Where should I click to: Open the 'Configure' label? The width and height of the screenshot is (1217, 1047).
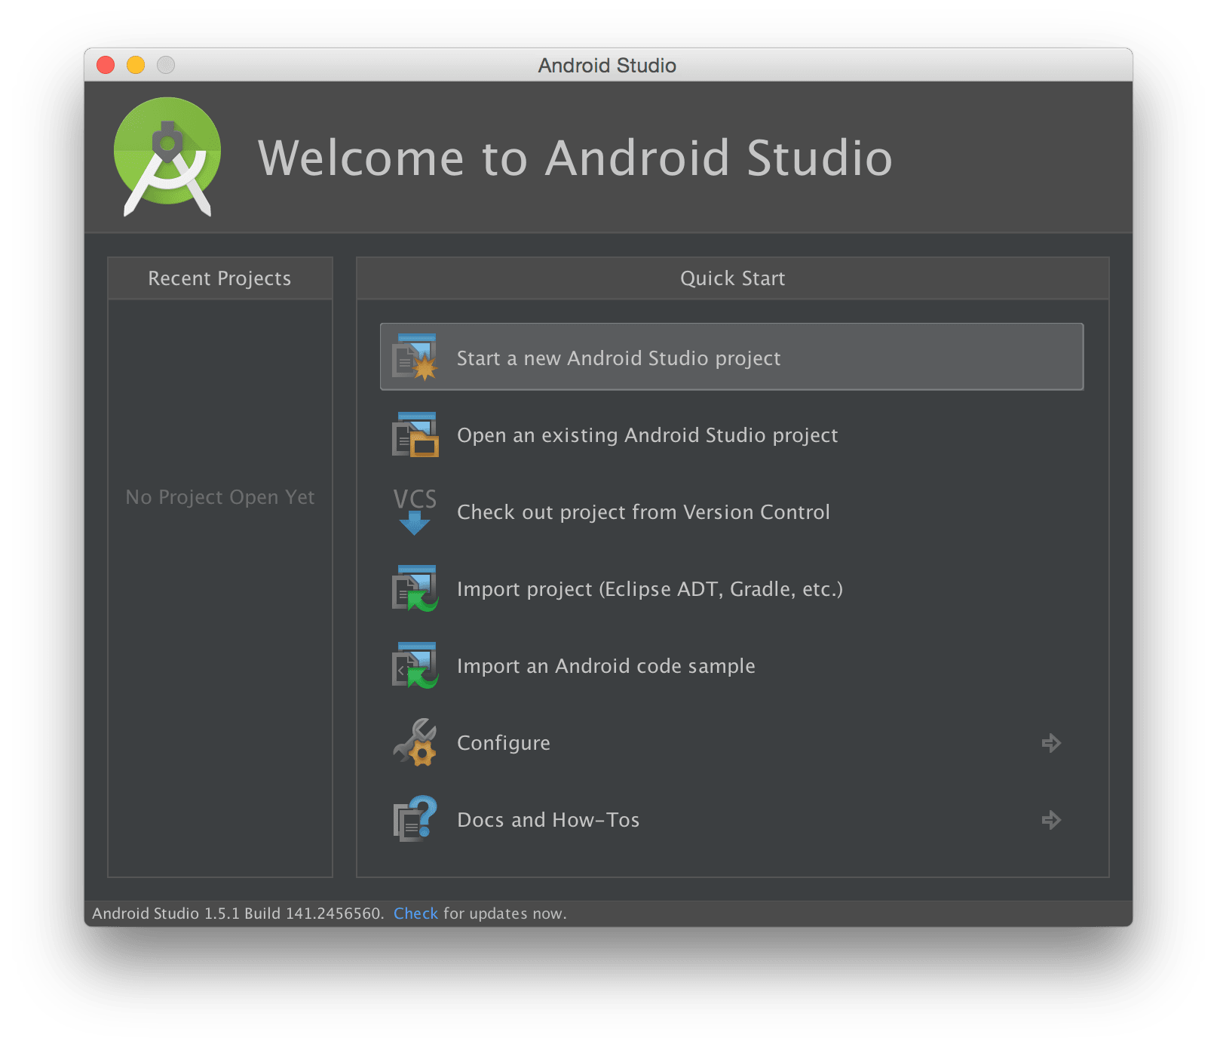coord(504,743)
